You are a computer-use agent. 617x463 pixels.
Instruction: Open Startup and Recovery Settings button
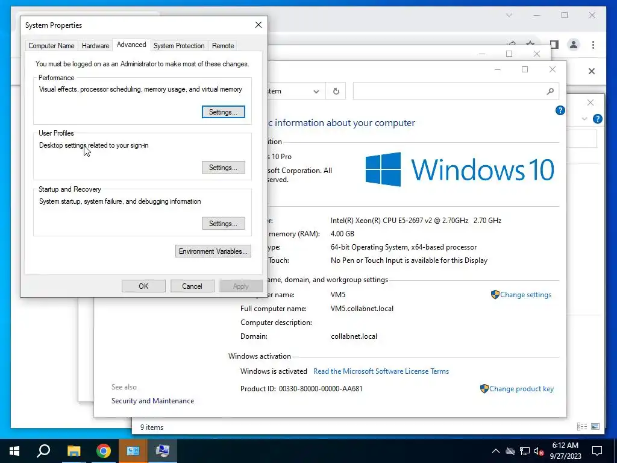tap(223, 223)
